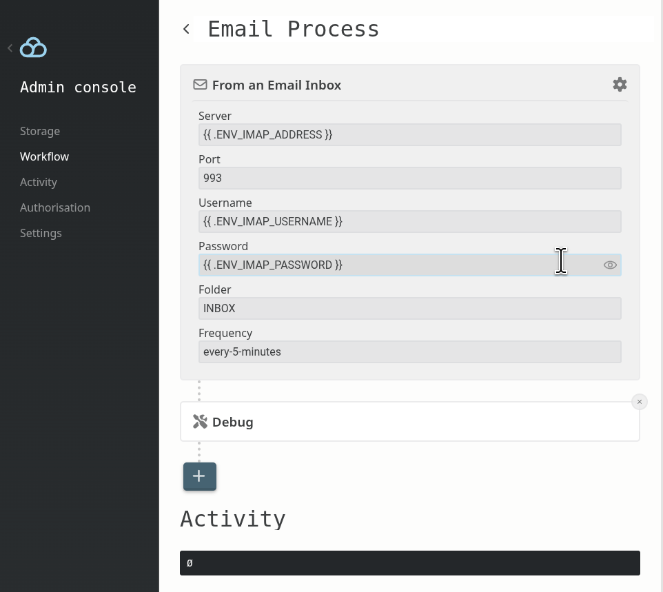
Task: Click the envelope icon beside From an Email Inbox
Action: pyautogui.click(x=200, y=85)
